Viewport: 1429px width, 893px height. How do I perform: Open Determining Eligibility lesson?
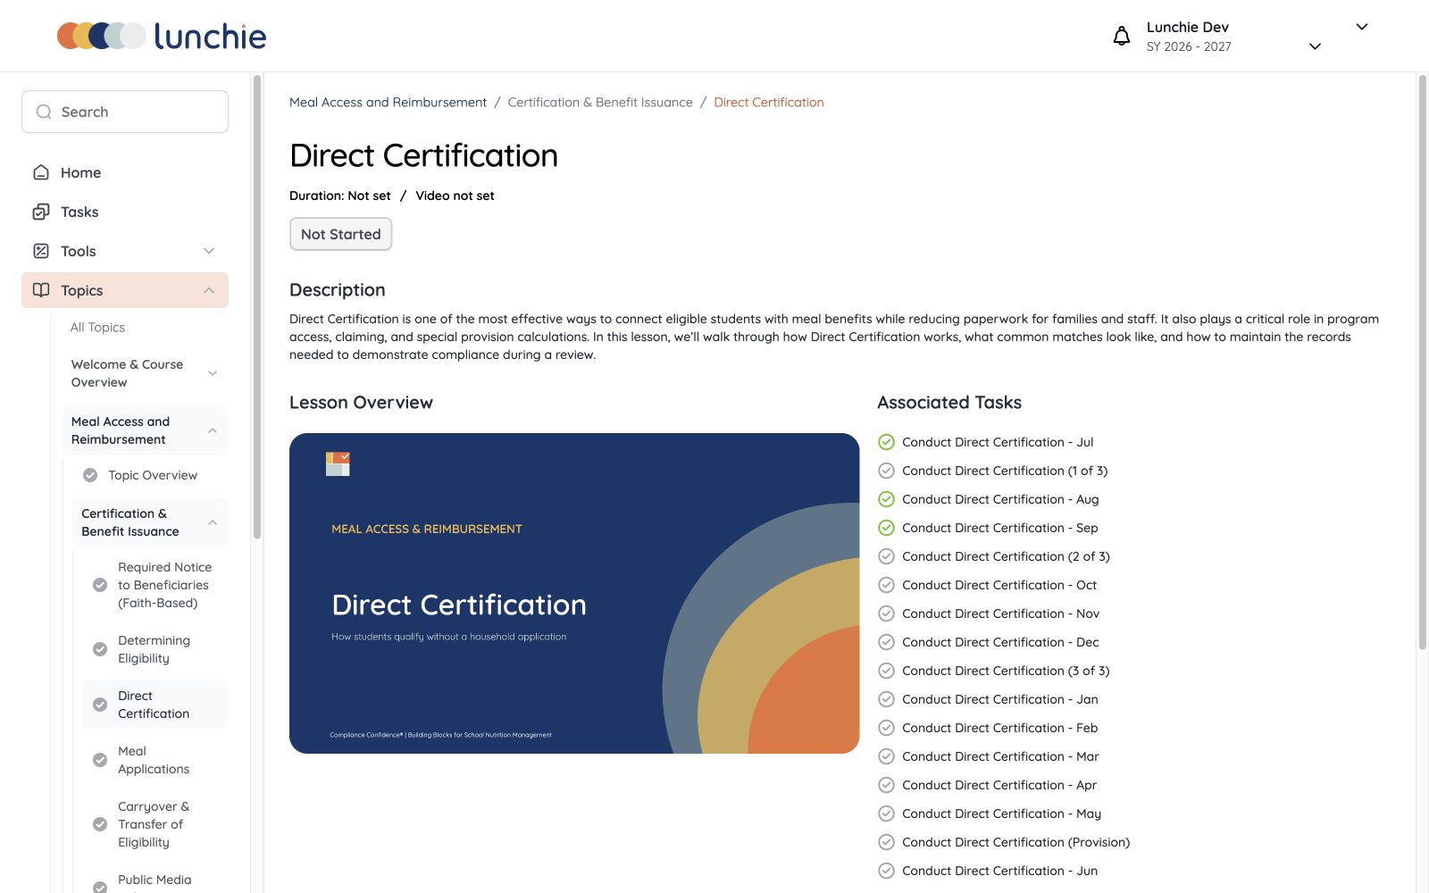[154, 649]
